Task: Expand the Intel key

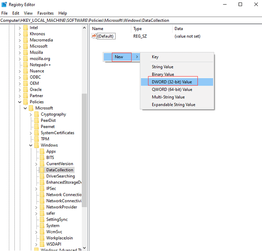Action: tap(20, 28)
